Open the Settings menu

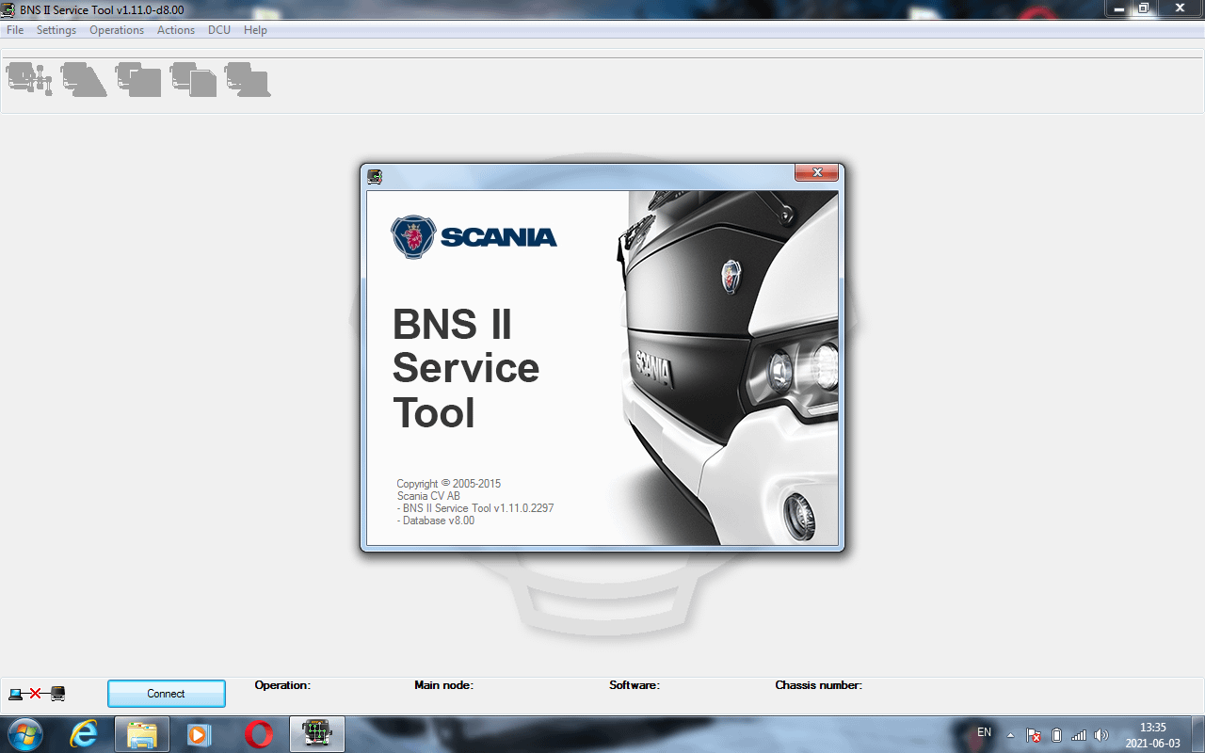(56, 29)
